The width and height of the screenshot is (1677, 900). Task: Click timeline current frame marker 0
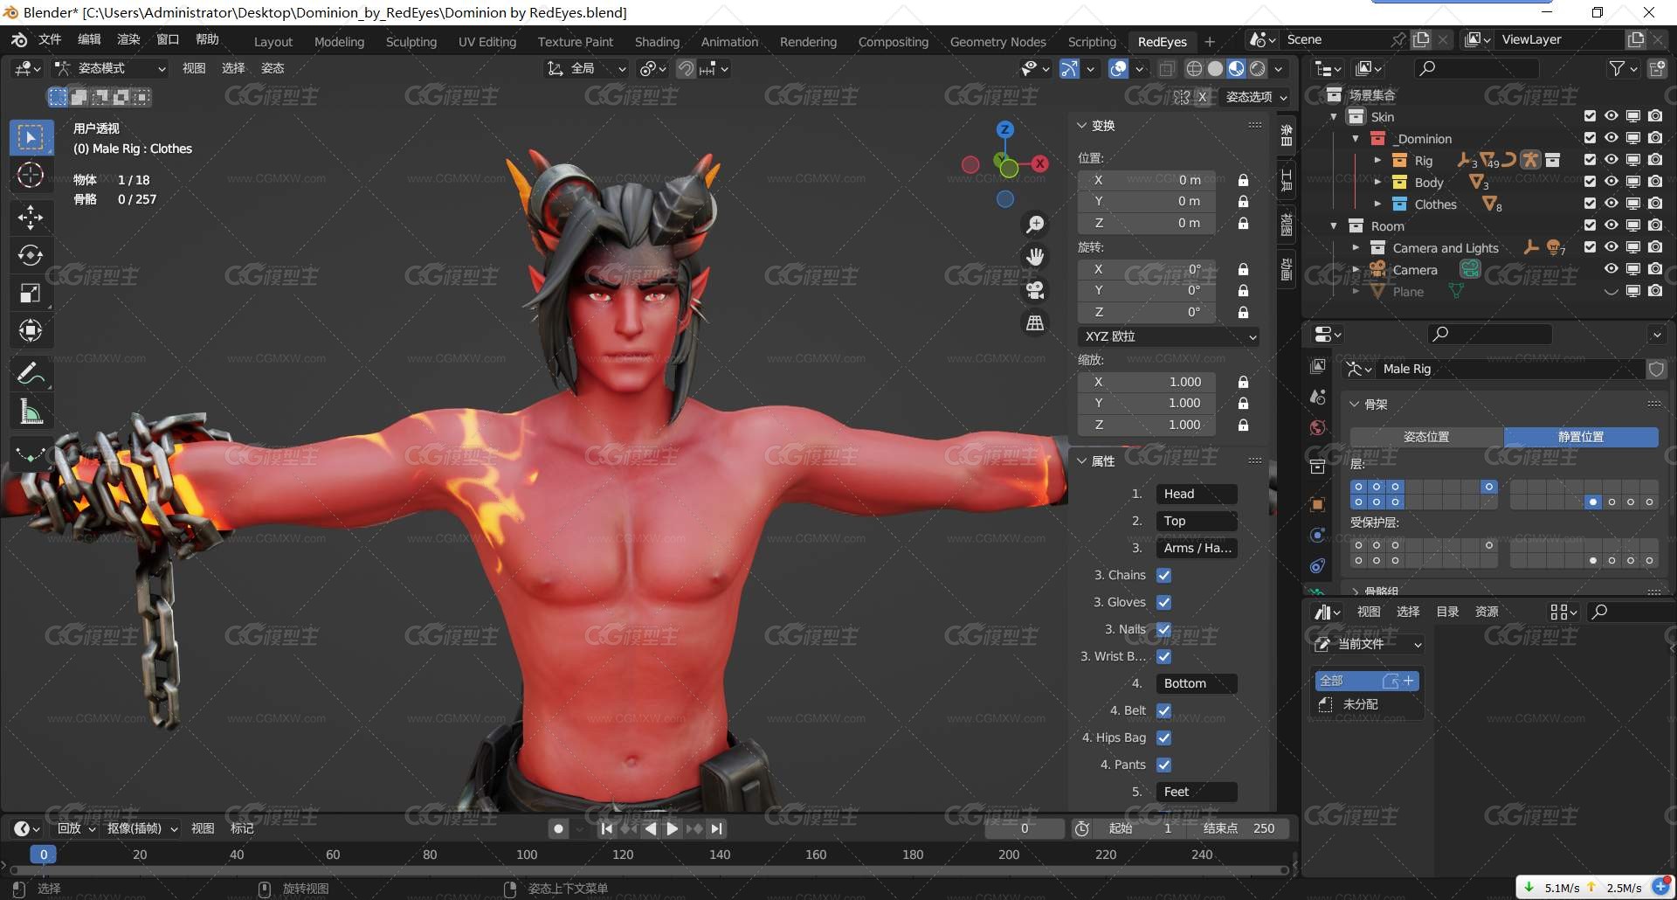coord(44,855)
